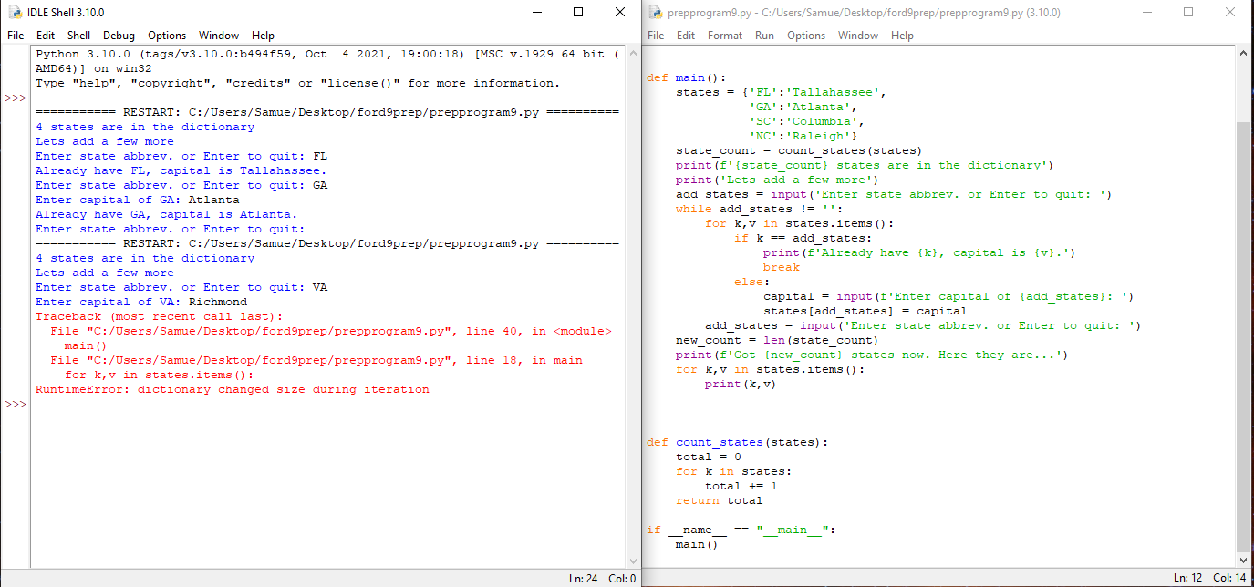The height and width of the screenshot is (587, 1254).
Task: Click the editor scrollbar down arrow
Action: 1241,560
